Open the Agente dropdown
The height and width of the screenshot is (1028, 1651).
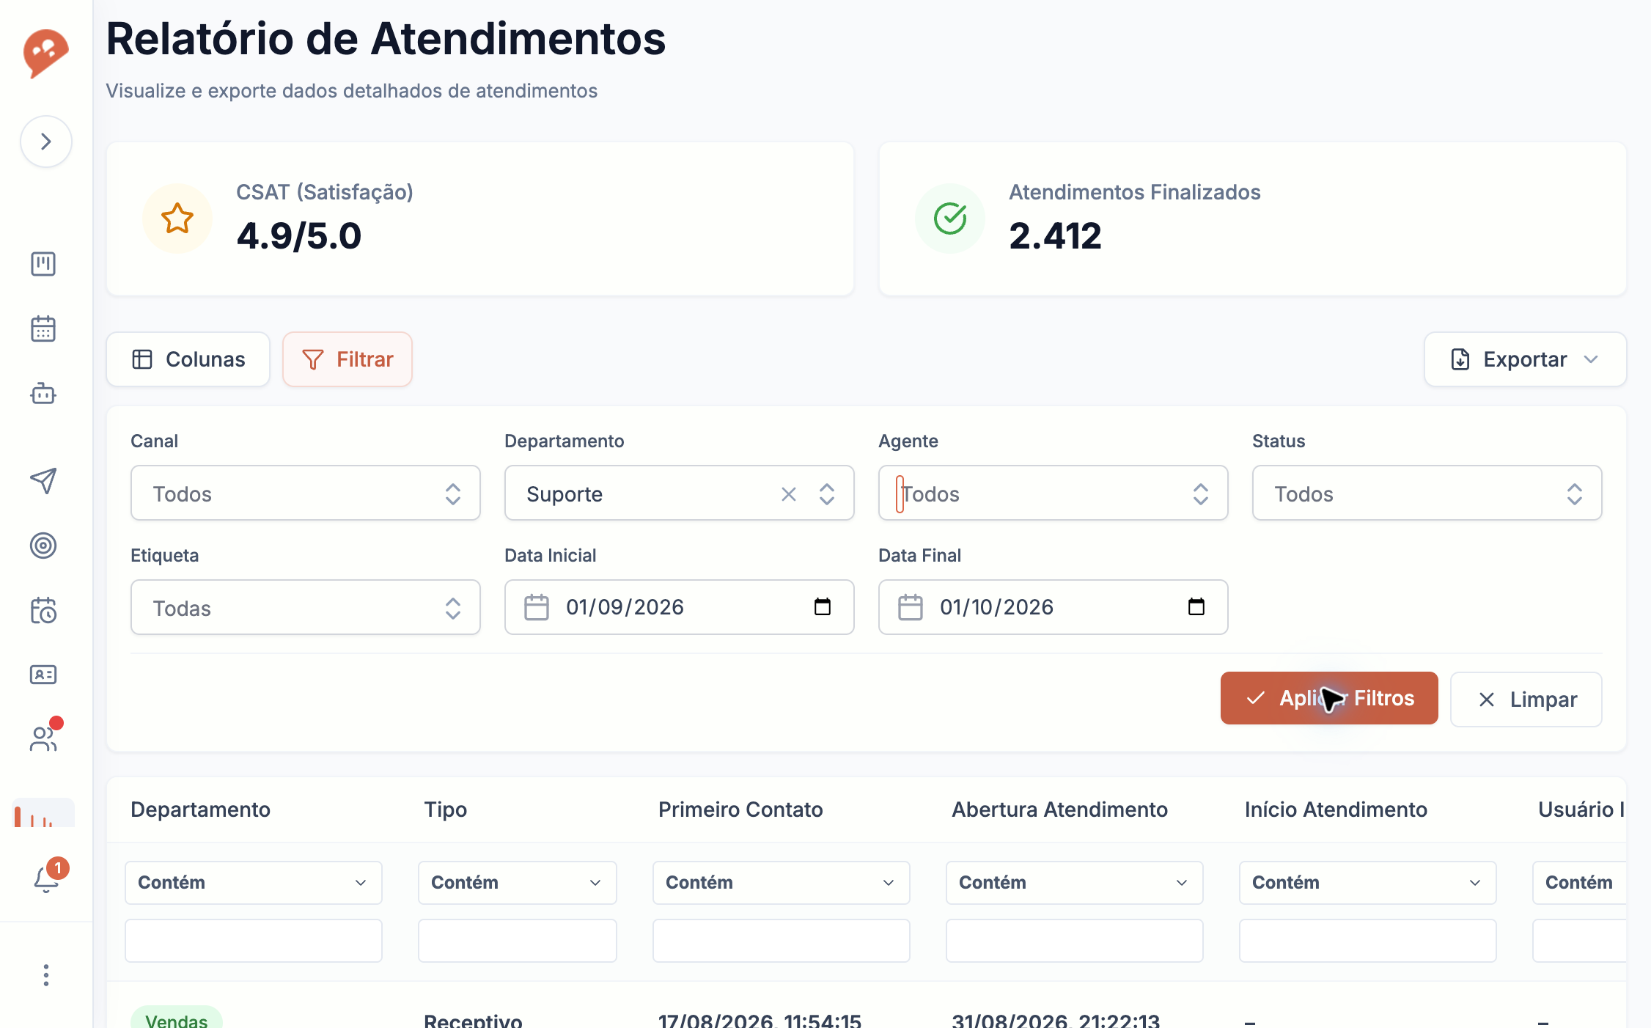point(1053,493)
